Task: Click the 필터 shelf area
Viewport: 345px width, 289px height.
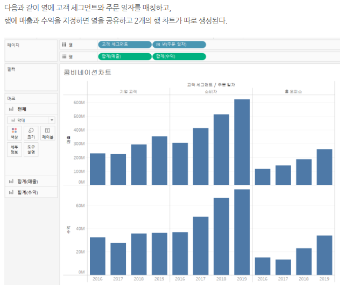Action: (31, 77)
